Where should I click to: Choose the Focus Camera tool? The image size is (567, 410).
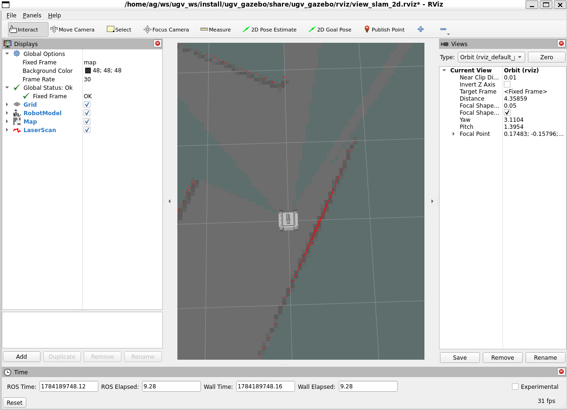(x=166, y=29)
